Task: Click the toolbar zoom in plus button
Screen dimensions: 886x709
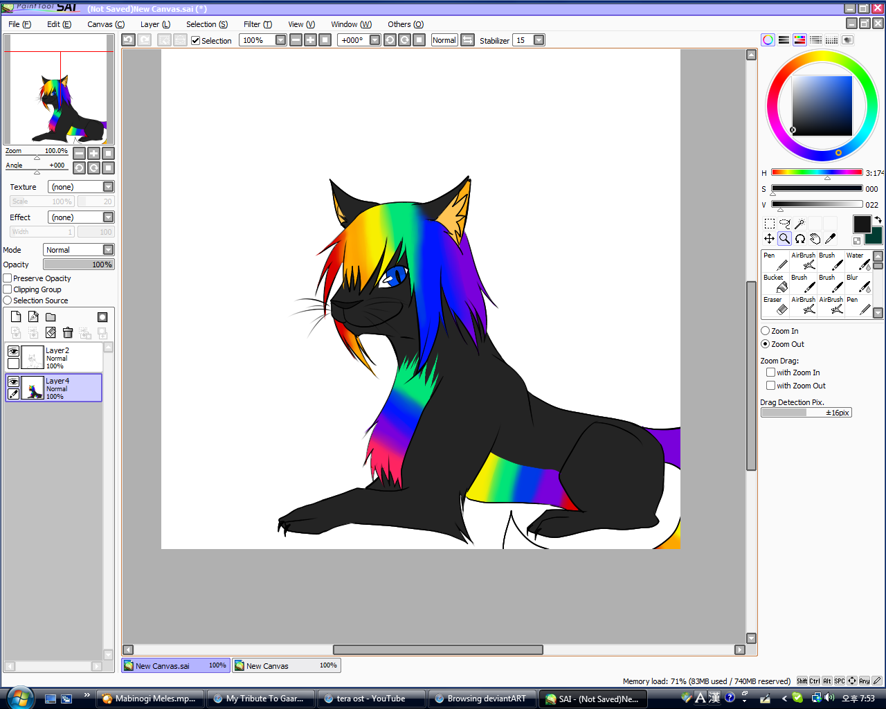Action: coord(310,40)
